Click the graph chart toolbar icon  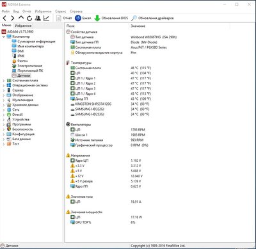pos(46,18)
